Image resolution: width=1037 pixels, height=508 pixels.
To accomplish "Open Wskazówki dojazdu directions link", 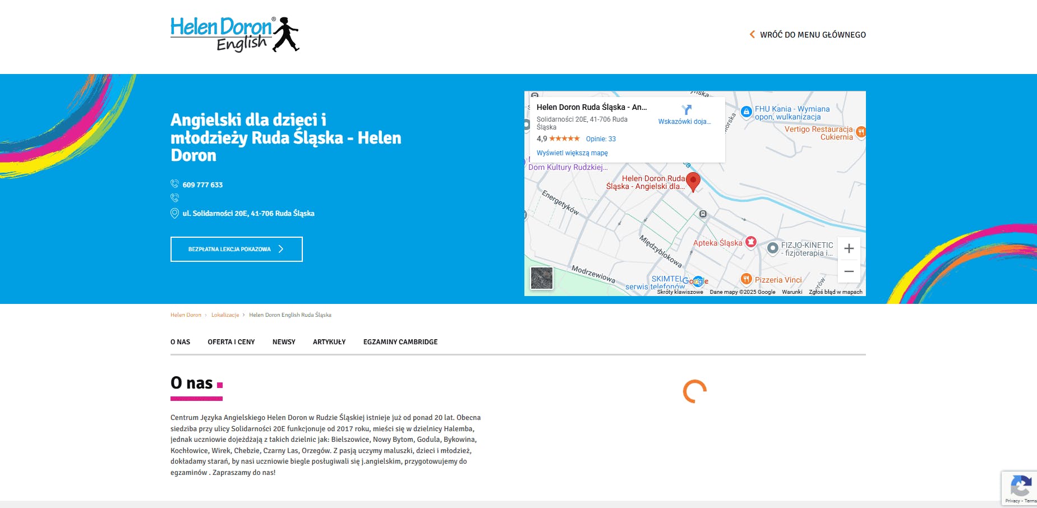I will pyautogui.click(x=684, y=122).
